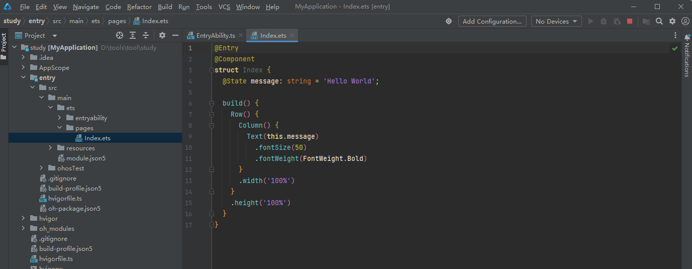Click the Collapse All icon in Project panel
The width and height of the screenshot is (692, 269).
[x=146, y=35]
